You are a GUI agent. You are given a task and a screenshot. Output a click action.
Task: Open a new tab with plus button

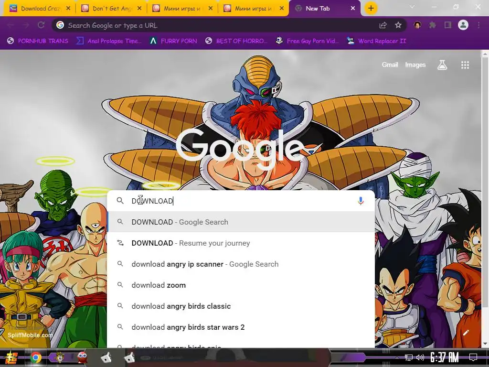(371, 9)
